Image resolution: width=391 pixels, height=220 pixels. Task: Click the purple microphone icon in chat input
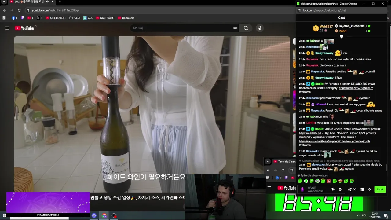click(302, 189)
